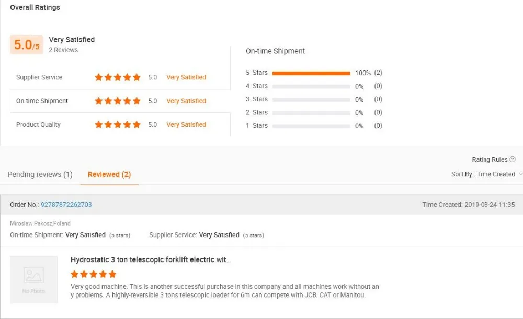Switch to the Pending reviews (1) tab
This screenshot has height=319, width=523.
(40, 174)
